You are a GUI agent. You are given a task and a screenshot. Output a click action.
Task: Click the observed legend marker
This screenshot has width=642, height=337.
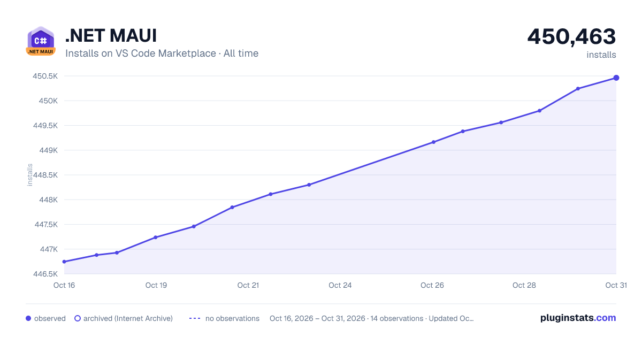click(28, 318)
